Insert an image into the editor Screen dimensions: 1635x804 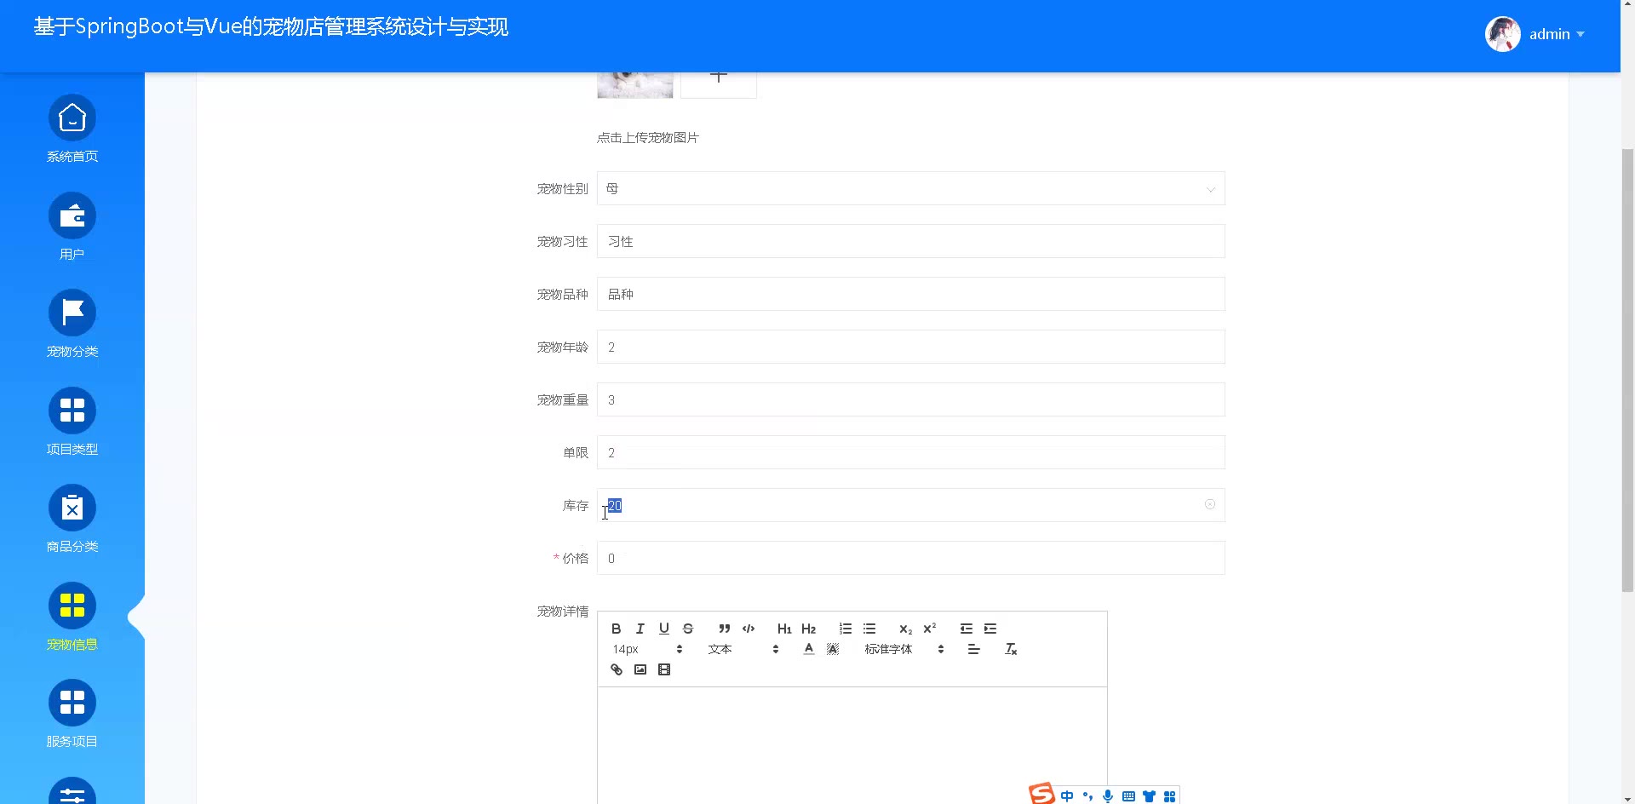(x=640, y=669)
